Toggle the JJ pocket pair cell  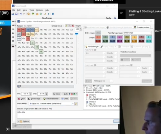pos(32,43)
